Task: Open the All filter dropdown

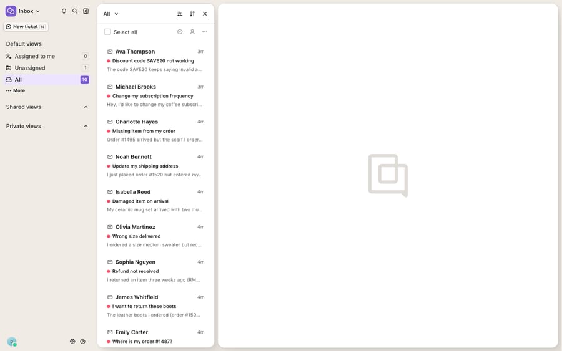Action: point(111,14)
